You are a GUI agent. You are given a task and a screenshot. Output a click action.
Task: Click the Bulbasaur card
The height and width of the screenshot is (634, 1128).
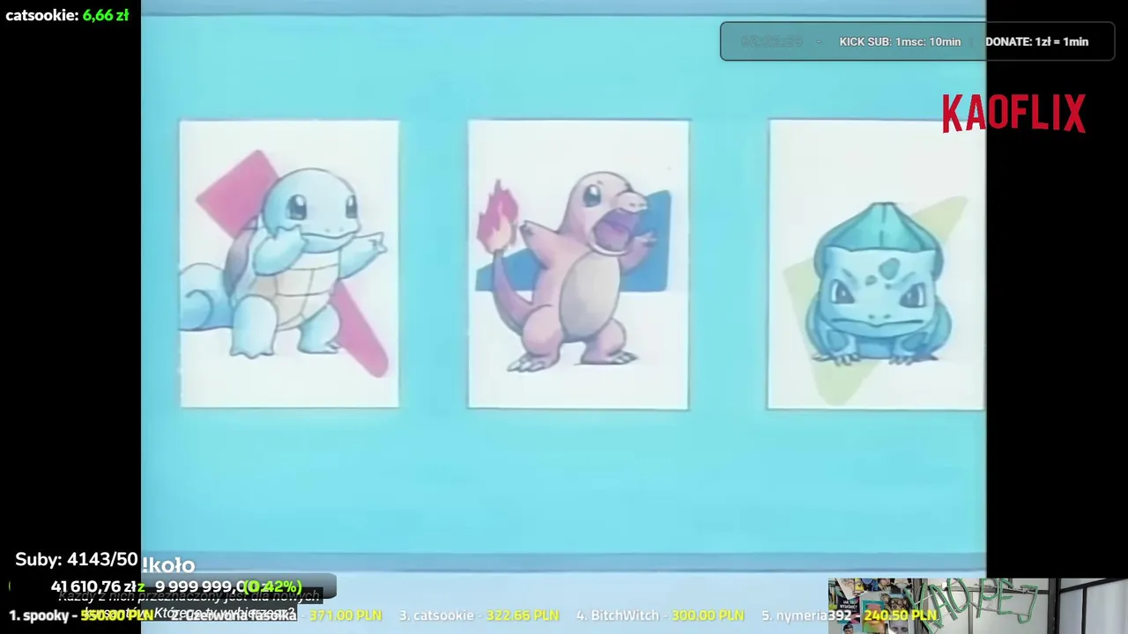click(876, 264)
